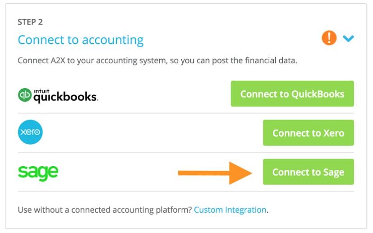
Task: Click the orange exclamation warning icon
Action: 329,38
